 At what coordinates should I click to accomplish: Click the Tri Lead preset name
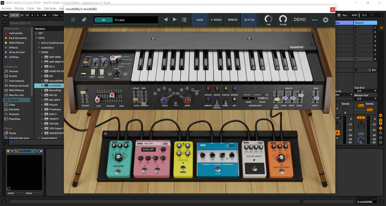[119, 20]
